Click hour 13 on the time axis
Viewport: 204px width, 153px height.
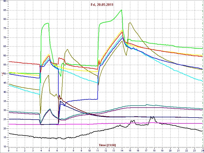tap(114, 150)
